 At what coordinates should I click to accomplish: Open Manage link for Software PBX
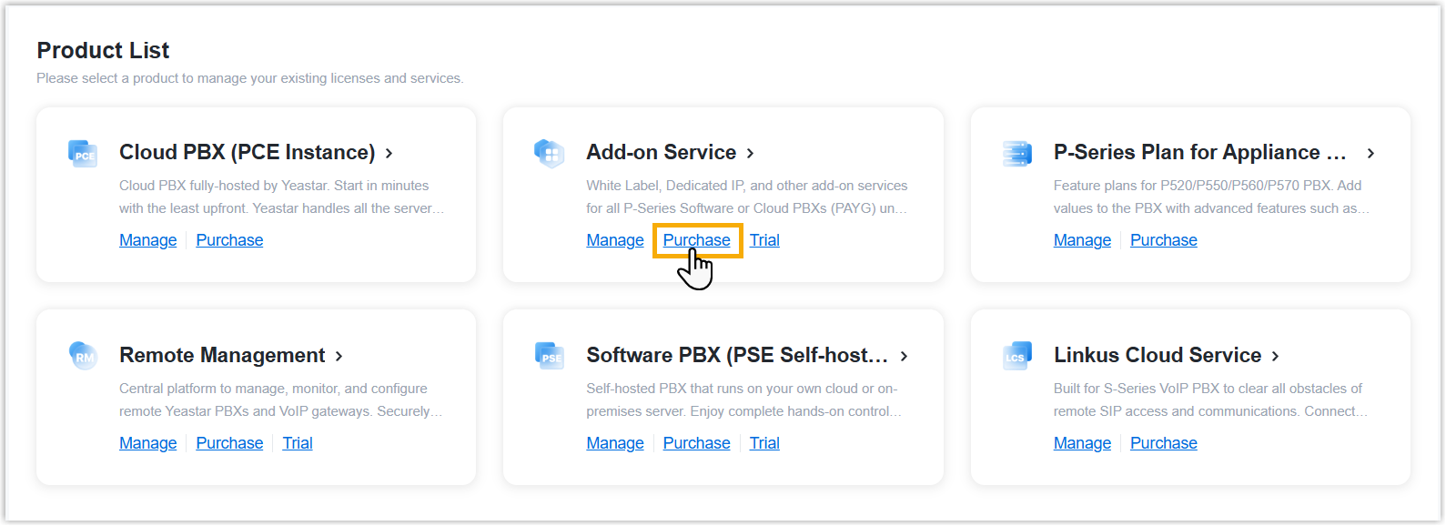click(x=615, y=443)
